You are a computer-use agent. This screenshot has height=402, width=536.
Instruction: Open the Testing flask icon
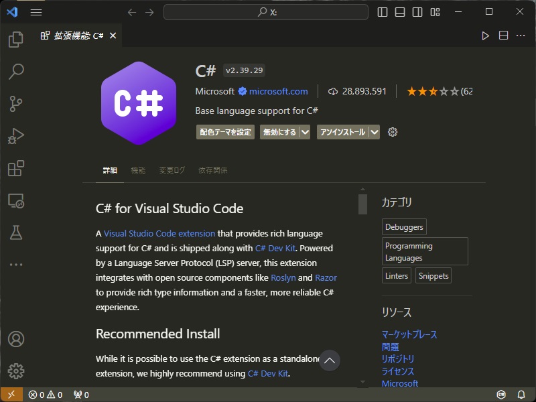point(15,232)
